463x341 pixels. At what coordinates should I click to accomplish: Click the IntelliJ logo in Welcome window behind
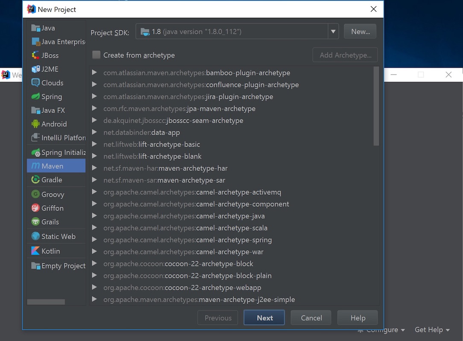point(6,75)
